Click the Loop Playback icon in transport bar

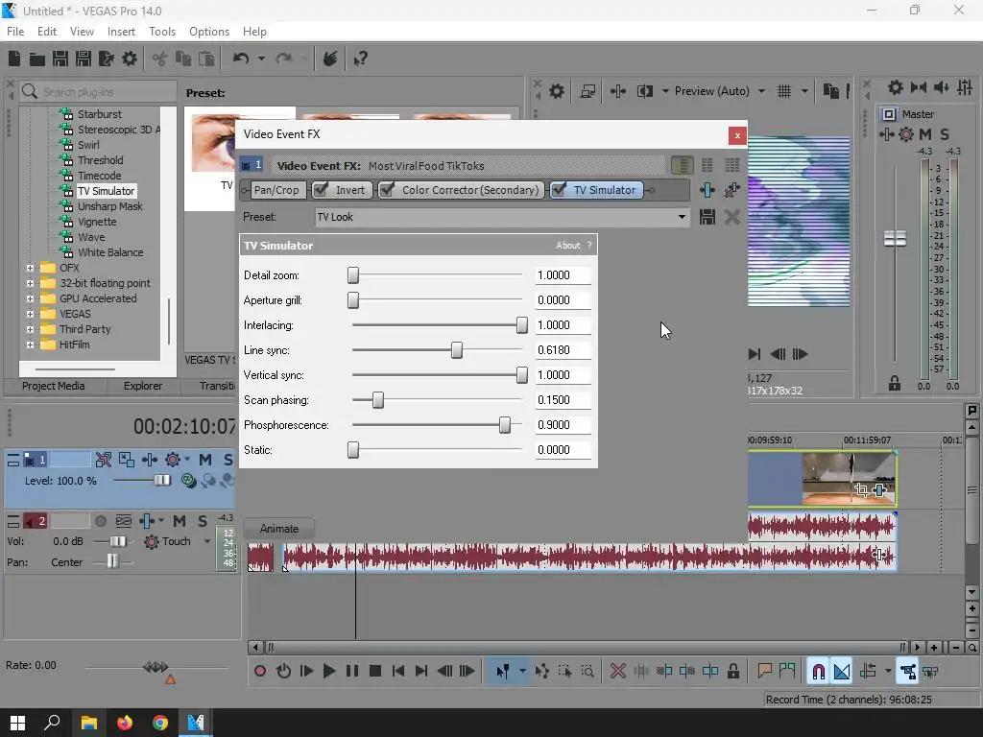283,671
